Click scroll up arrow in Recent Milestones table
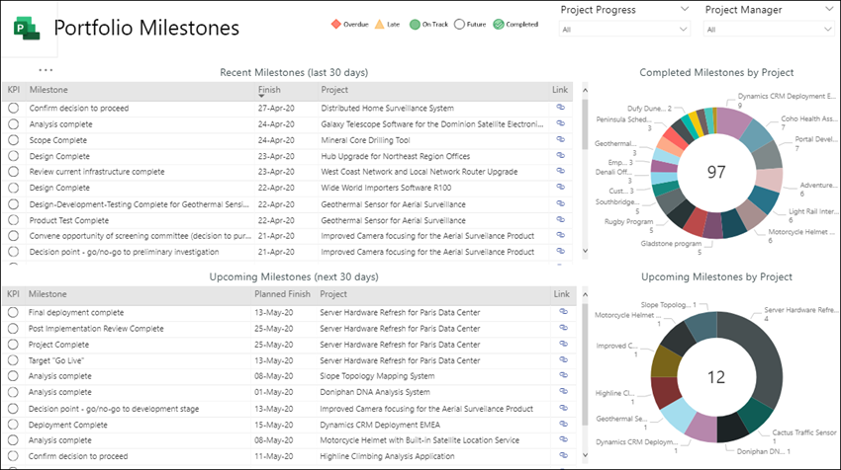Viewport: 841px width, 470px height. [585, 90]
